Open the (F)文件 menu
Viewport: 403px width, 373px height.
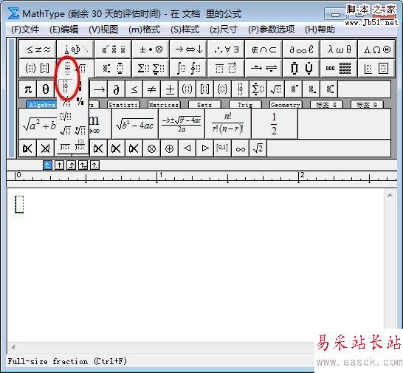point(25,30)
